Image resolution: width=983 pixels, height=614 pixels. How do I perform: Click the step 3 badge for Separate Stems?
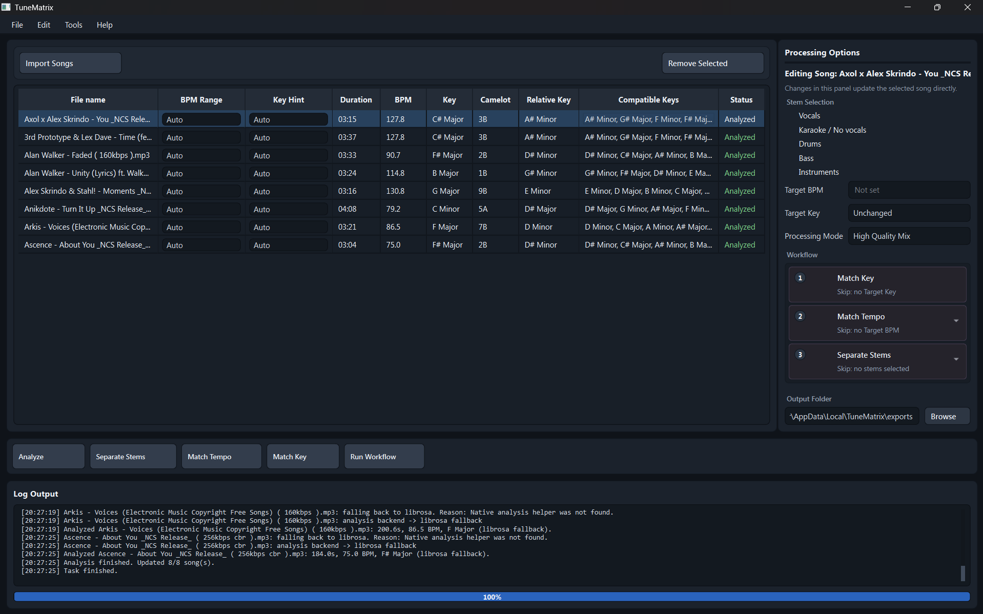(x=800, y=355)
